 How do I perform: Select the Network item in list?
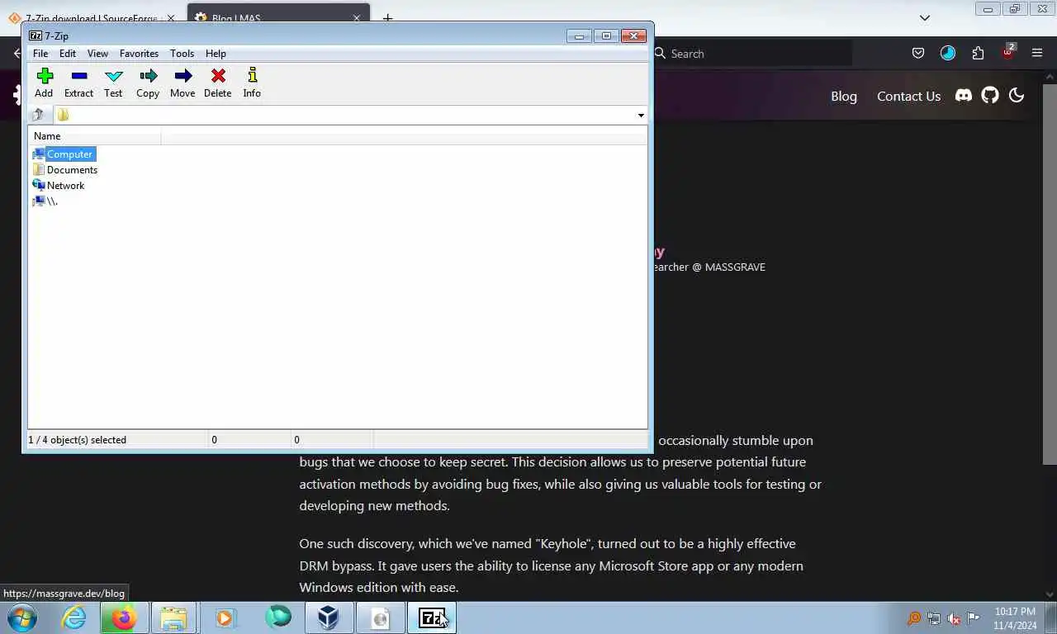point(59,186)
